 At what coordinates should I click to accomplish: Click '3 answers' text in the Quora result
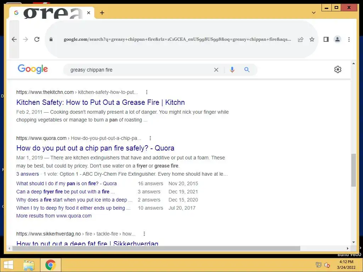(x=28, y=174)
